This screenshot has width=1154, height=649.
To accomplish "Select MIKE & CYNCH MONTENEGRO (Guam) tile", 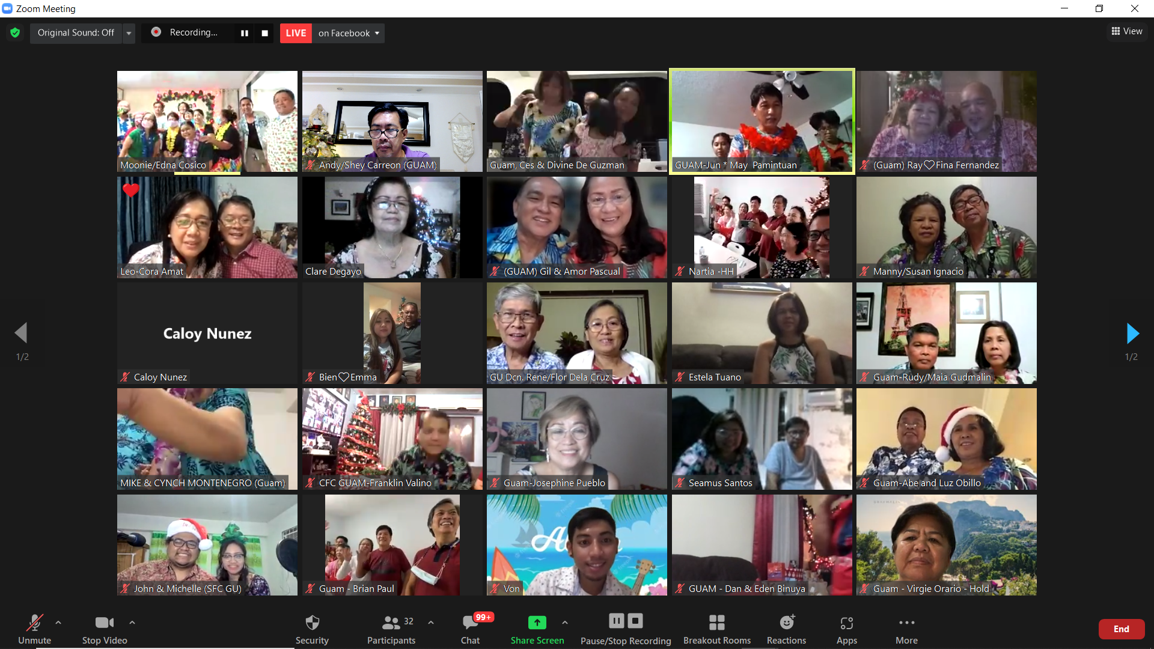I will tap(207, 439).
